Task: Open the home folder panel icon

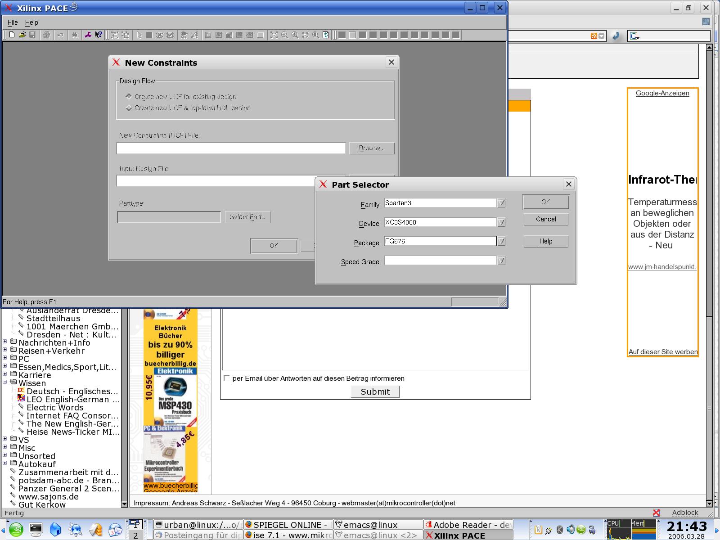Action: coord(55,529)
